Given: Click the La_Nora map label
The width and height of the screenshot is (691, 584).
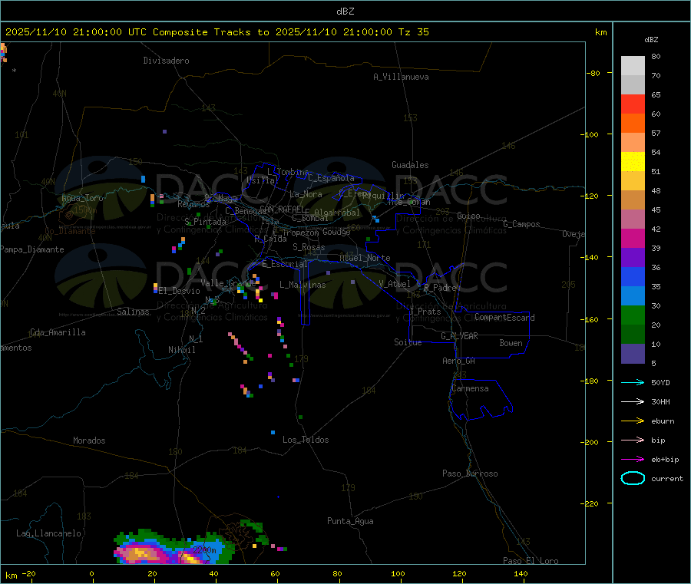Looking at the screenshot, I should coord(306,194).
